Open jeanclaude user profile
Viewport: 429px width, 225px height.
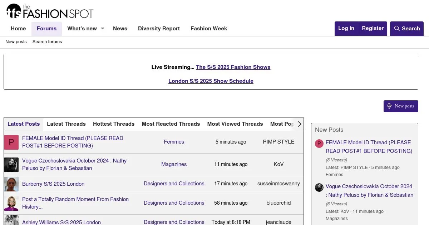coord(278,222)
